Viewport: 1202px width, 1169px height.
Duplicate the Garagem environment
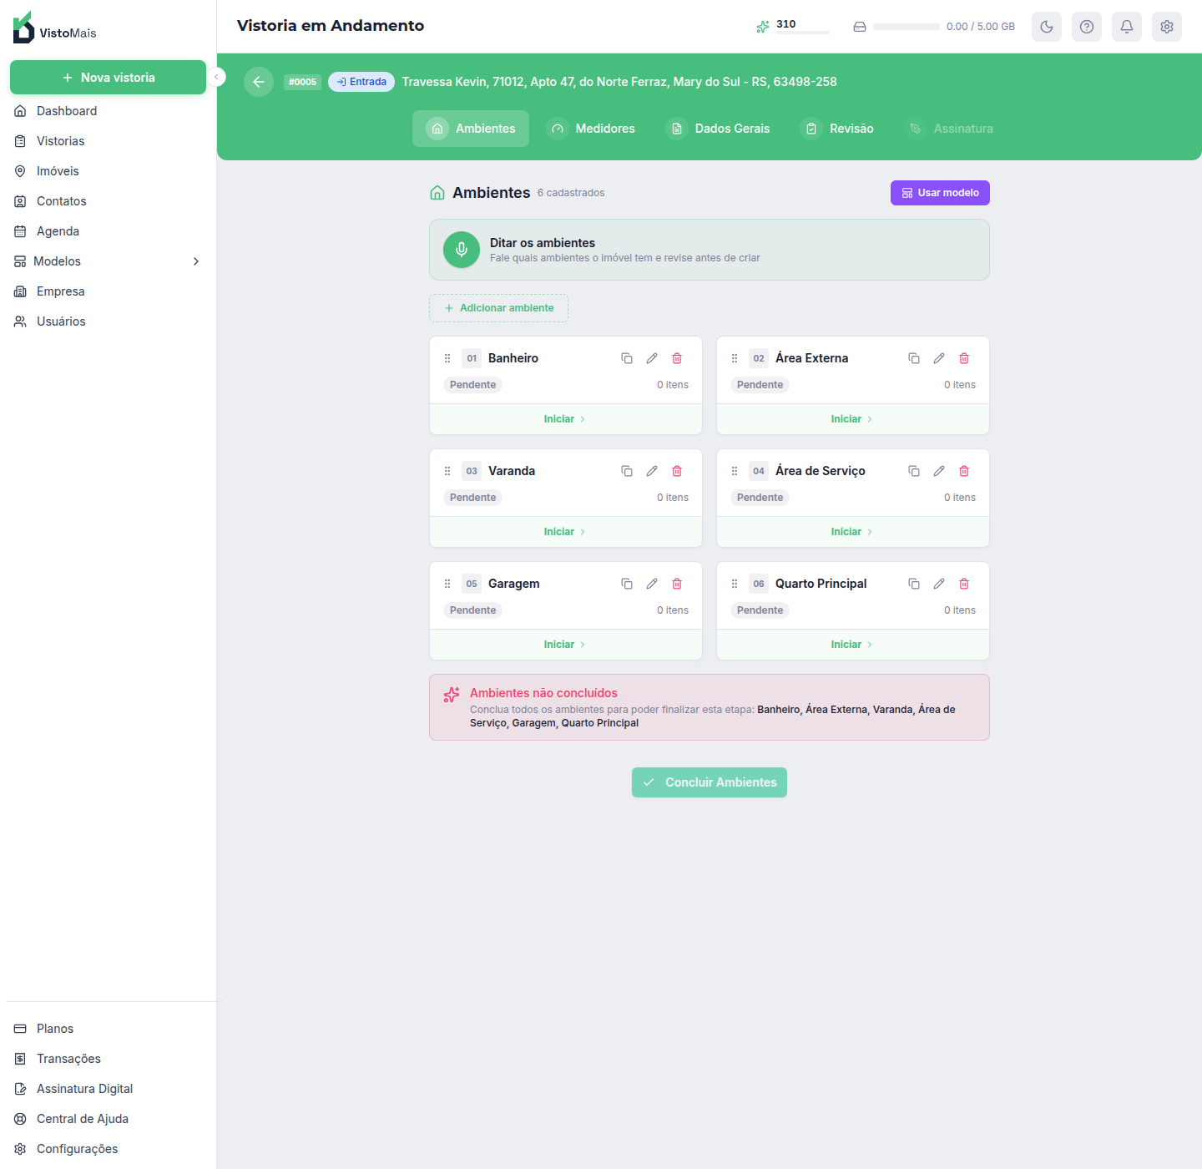click(627, 584)
